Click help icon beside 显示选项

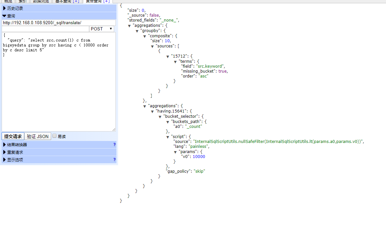pyautogui.click(x=114, y=160)
